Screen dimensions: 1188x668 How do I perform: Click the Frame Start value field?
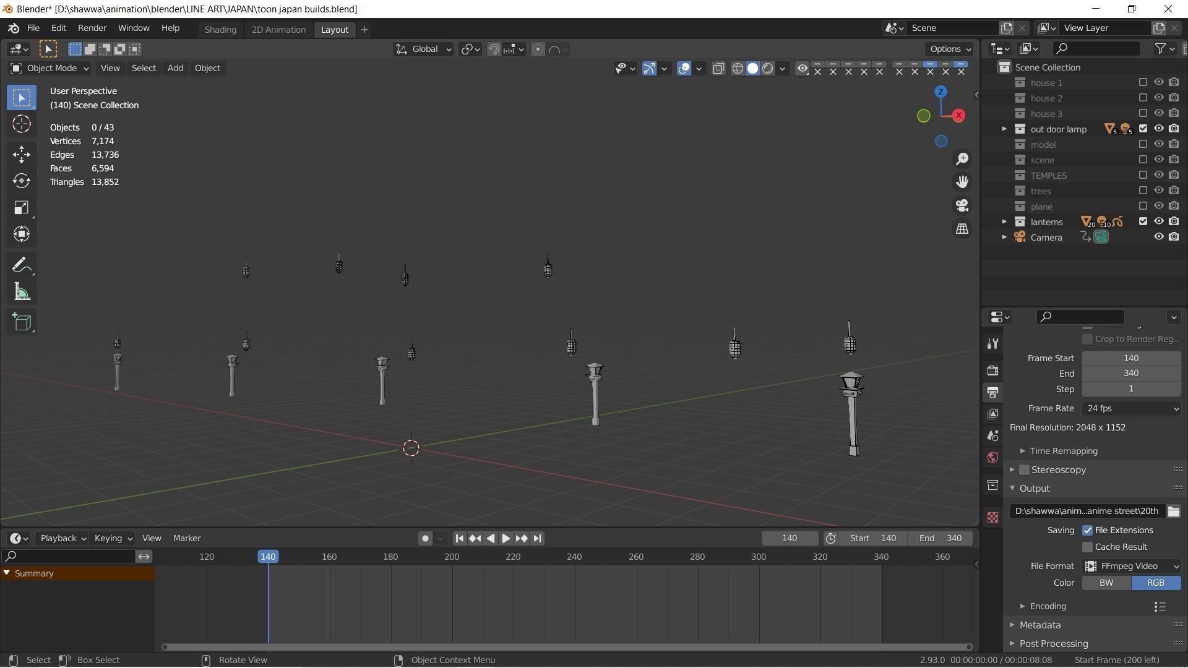click(x=1131, y=358)
